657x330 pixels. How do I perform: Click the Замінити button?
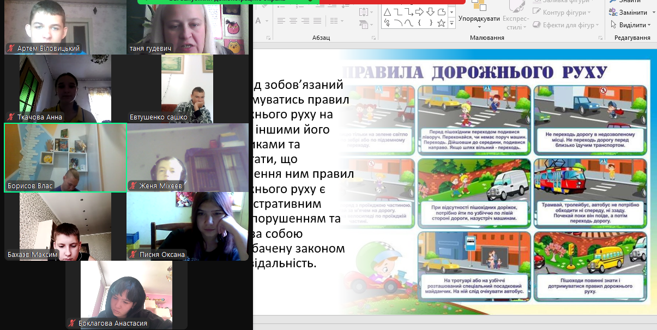[629, 13]
